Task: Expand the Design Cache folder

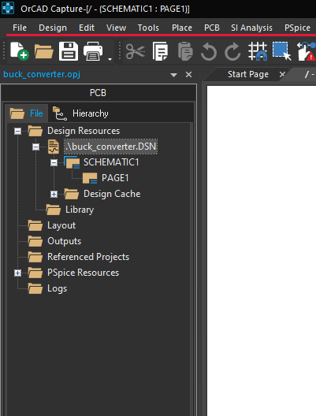Action: (x=54, y=194)
